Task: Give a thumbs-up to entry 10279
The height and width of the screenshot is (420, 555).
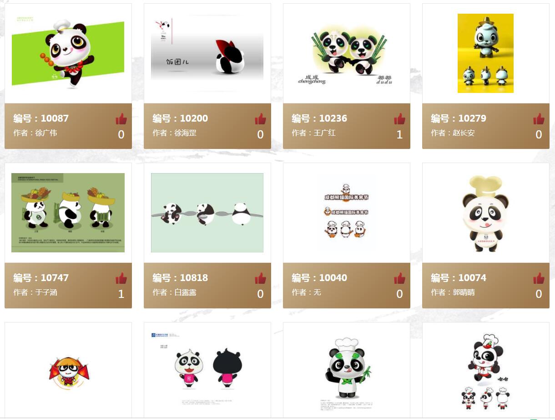Action: click(539, 119)
